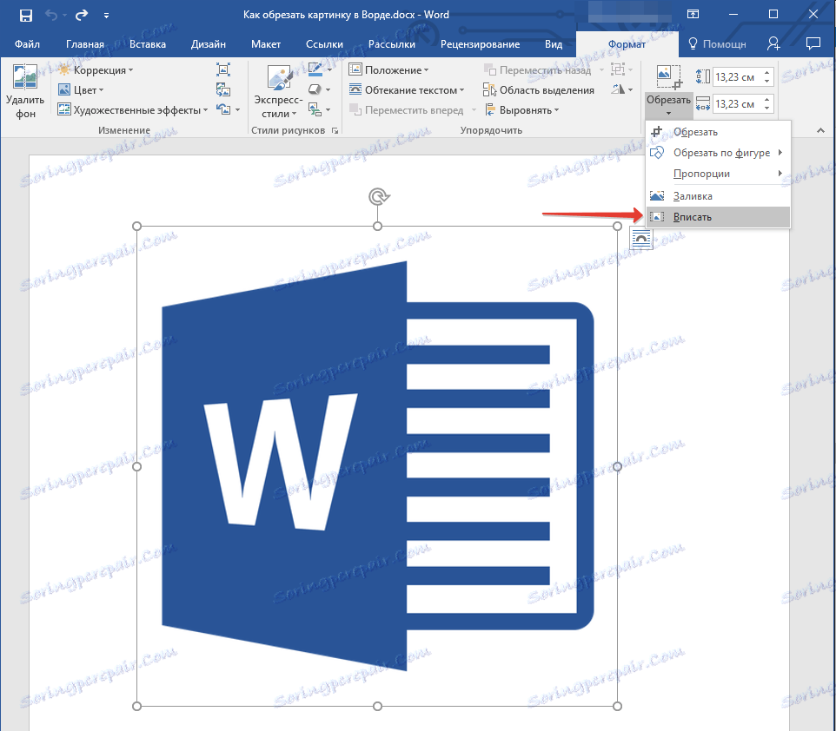The image size is (836, 731).
Task: Increase the width value with up spinner
Action: pos(766,100)
